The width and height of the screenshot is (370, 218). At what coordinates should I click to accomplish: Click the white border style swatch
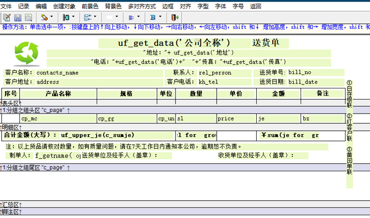109,17
